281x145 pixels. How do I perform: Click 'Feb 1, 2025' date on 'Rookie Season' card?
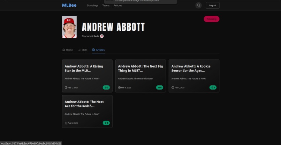coord(180,87)
